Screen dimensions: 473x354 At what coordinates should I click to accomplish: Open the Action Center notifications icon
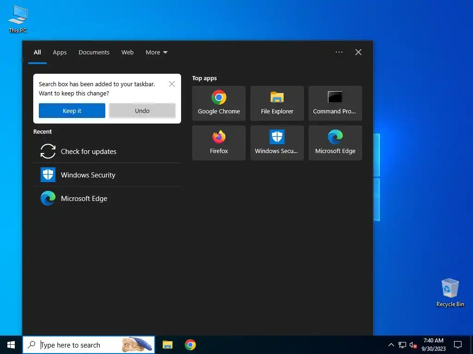(458, 345)
